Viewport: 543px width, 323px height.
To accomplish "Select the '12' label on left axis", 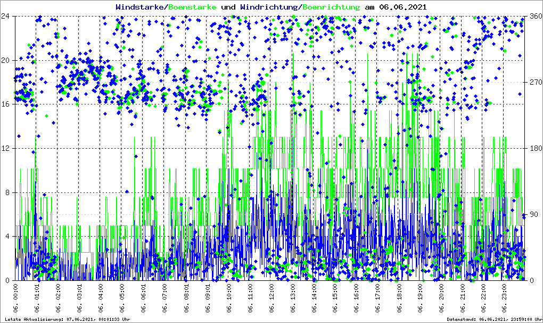I will click(x=6, y=148).
